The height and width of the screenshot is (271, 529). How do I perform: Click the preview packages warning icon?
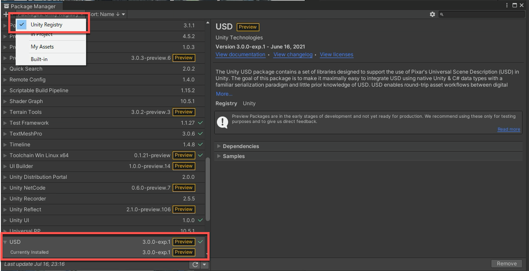[x=223, y=122]
